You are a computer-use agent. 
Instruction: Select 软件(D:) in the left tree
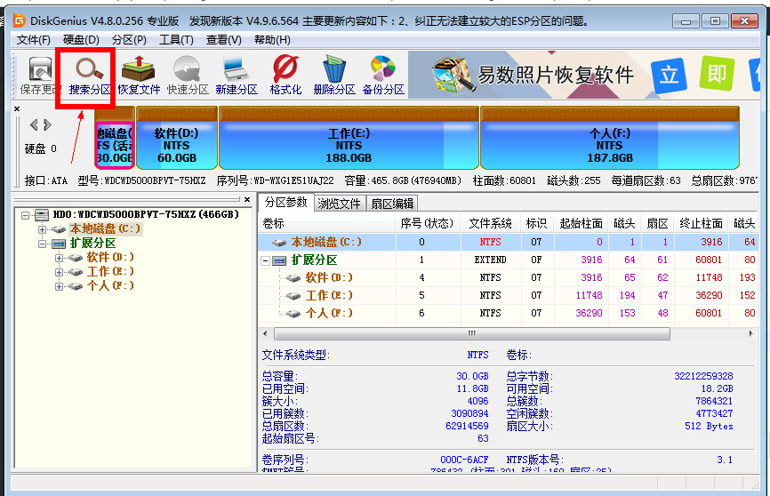[x=110, y=257]
